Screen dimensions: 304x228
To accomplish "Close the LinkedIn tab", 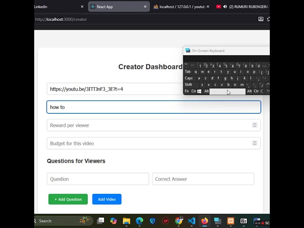I will point(82,7).
